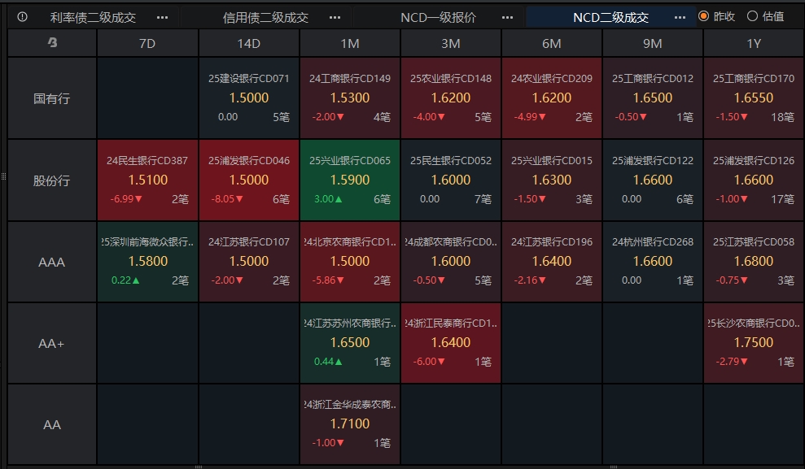Click the 25工商银行CD170 quote cell

click(x=754, y=98)
